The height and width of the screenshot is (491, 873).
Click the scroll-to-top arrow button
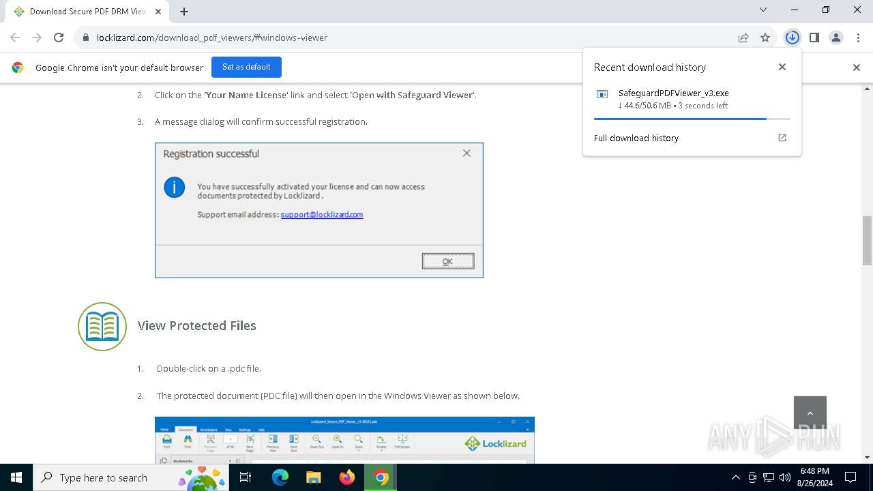pos(810,413)
